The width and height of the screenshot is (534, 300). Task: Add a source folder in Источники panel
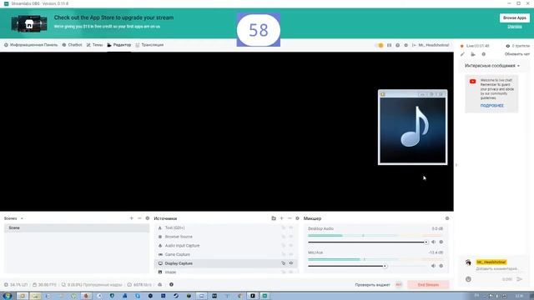pyautogui.click(x=274, y=218)
